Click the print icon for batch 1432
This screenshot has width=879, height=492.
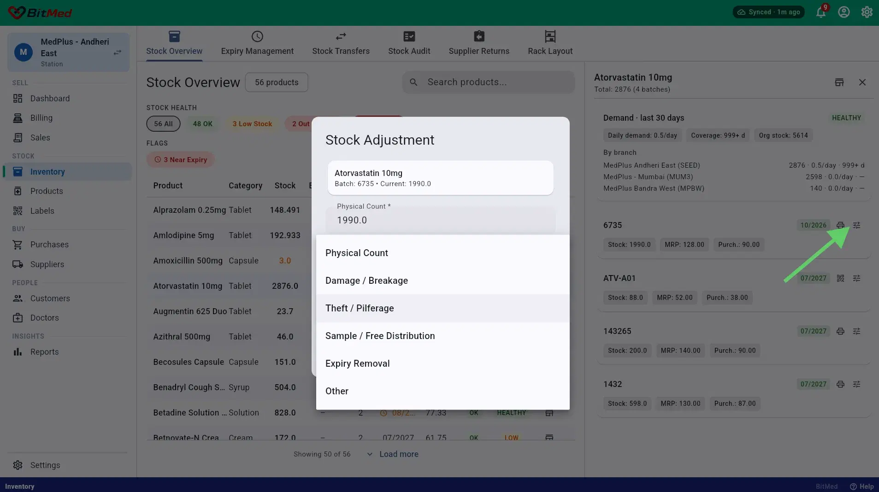pos(840,384)
